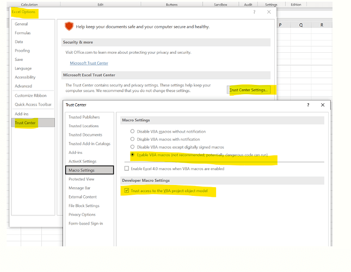Open Form-based Sign-in settings
Screen dimensions: 351x272
click(x=86, y=223)
